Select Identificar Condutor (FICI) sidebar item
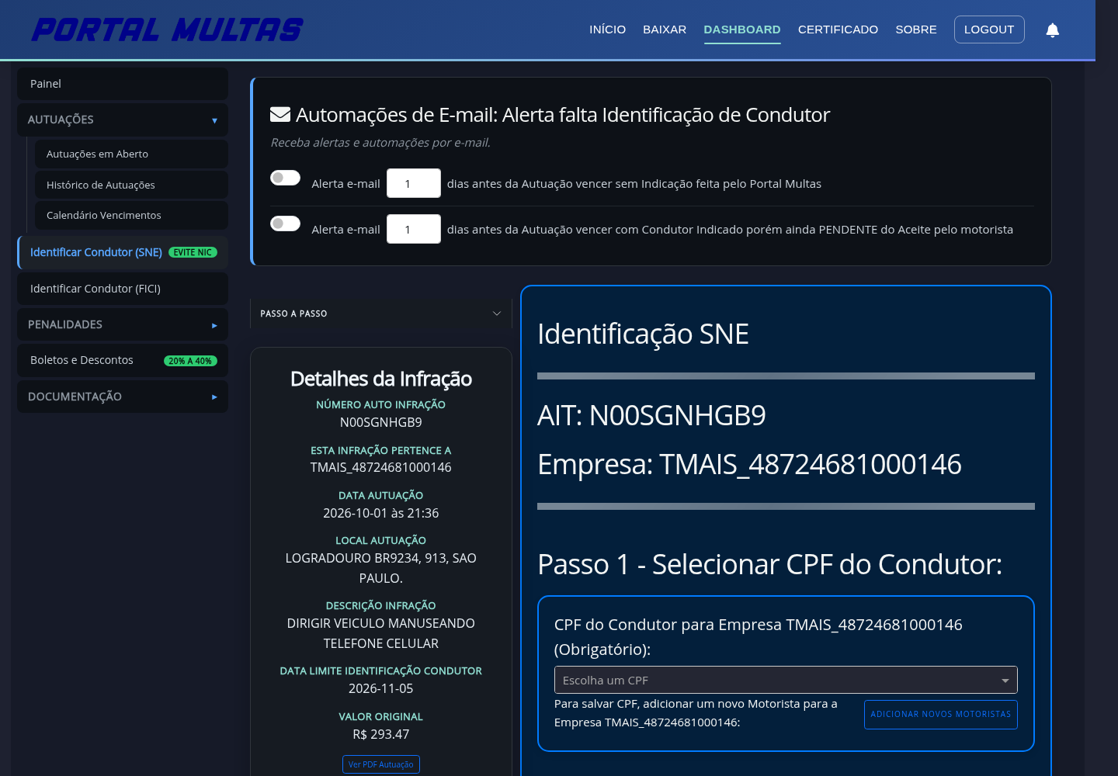1118x776 pixels. pos(123,289)
